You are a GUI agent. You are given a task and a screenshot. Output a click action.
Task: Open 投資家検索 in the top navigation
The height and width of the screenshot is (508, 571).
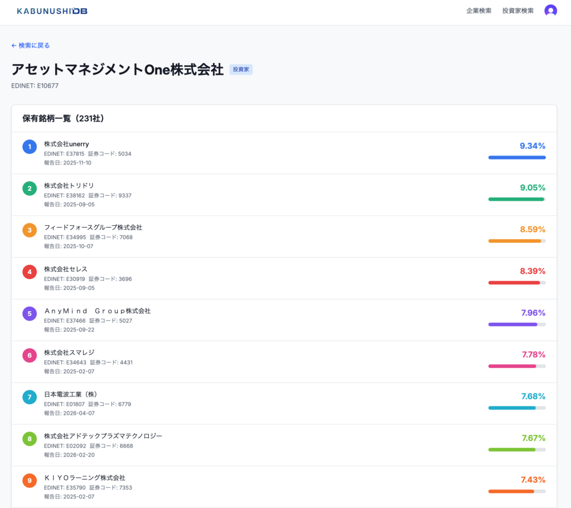tap(517, 11)
